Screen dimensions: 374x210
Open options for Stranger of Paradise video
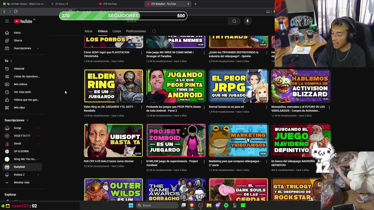204,53
